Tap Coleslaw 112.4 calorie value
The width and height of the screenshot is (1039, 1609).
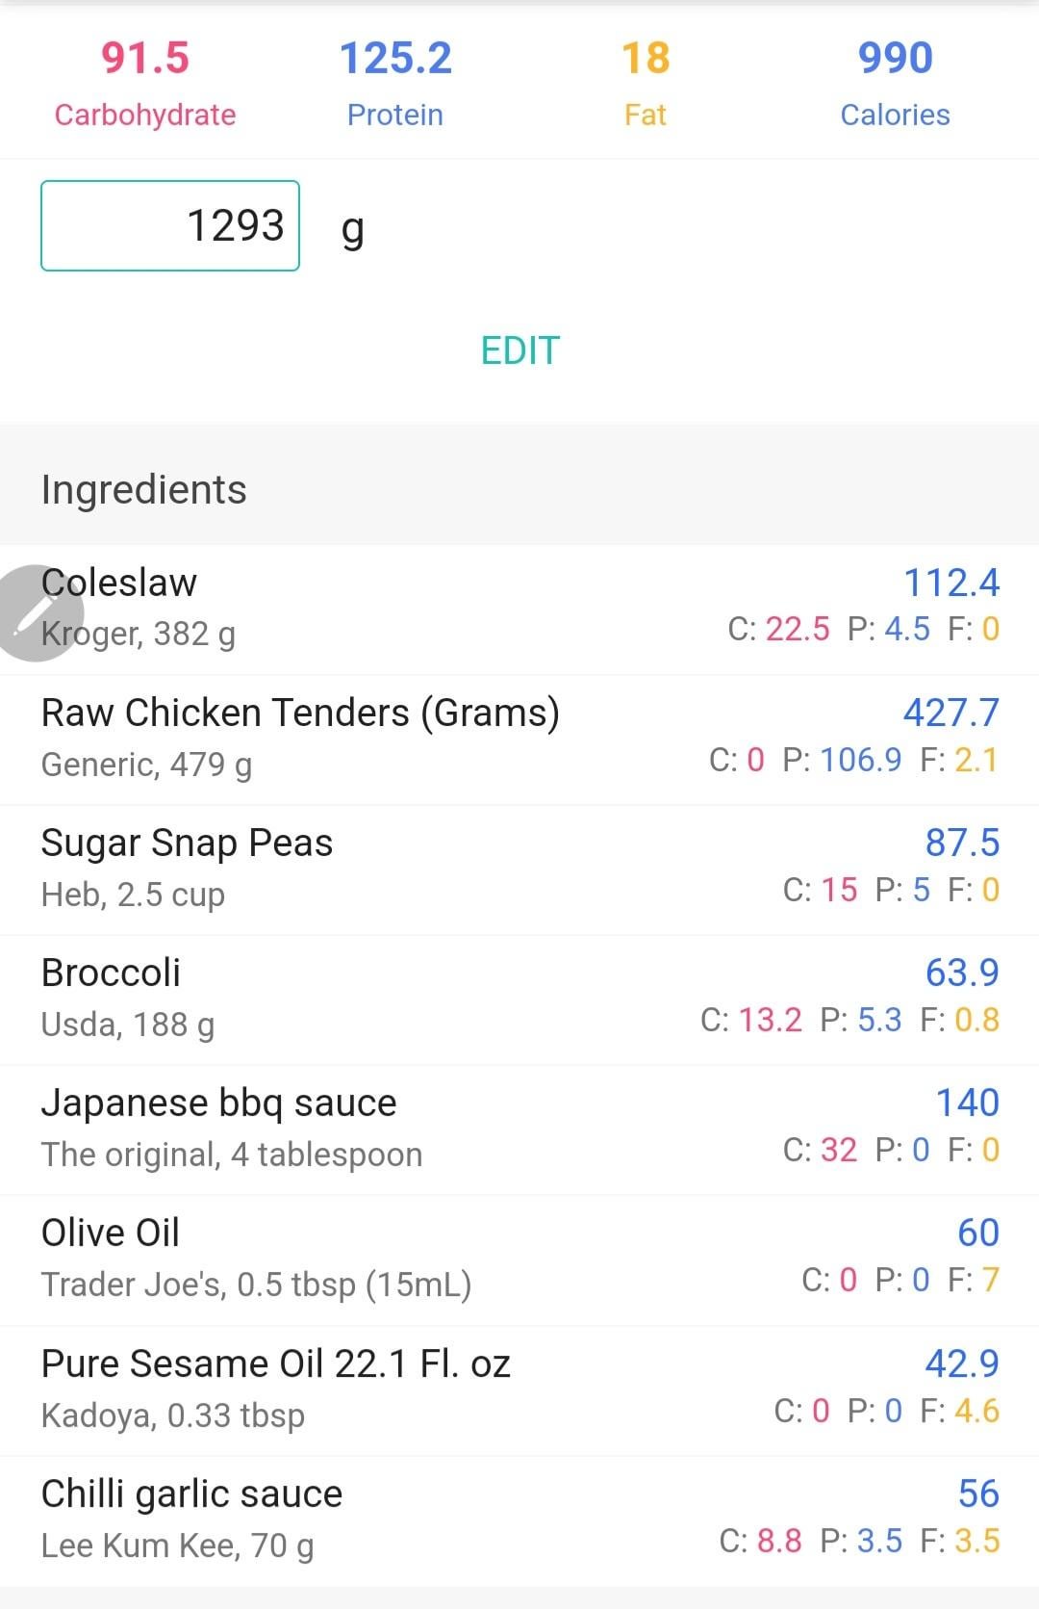[x=950, y=583]
